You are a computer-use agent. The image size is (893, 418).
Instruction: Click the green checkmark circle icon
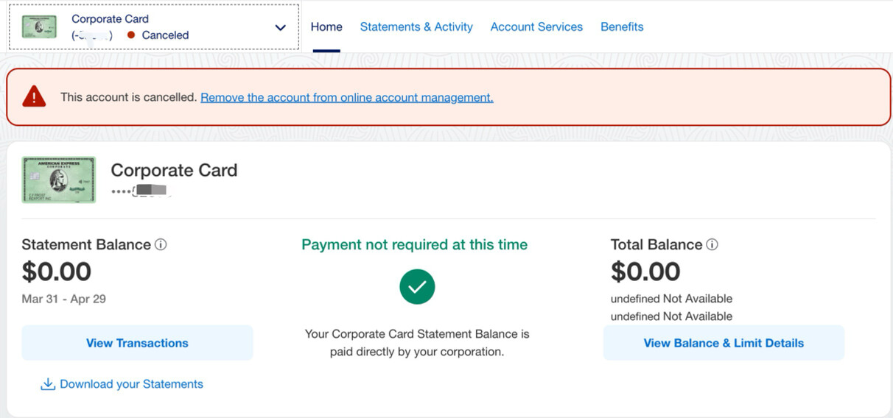click(417, 287)
